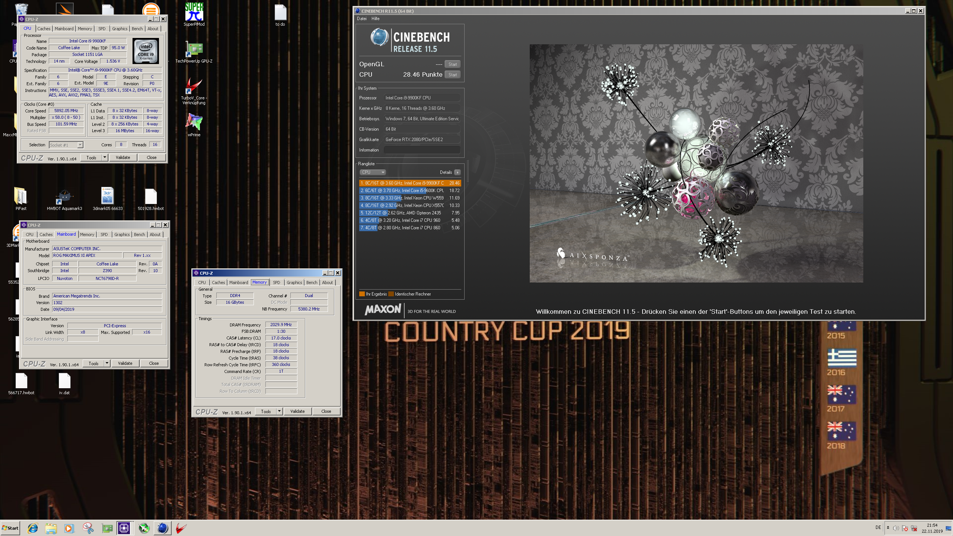This screenshot has width=953, height=536.
Task: Open About tab in Memory CPU-Z window
Action: click(x=328, y=283)
